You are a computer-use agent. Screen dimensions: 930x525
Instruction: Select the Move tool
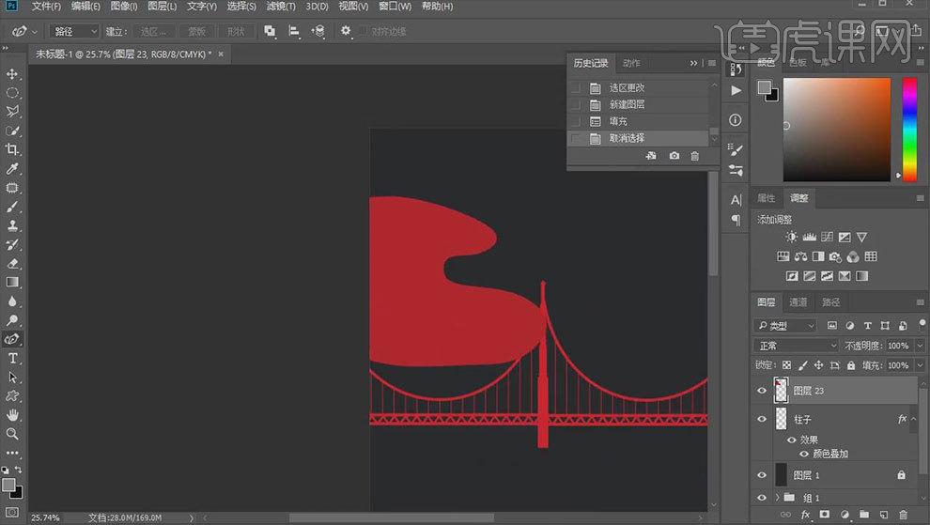(x=12, y=74)
